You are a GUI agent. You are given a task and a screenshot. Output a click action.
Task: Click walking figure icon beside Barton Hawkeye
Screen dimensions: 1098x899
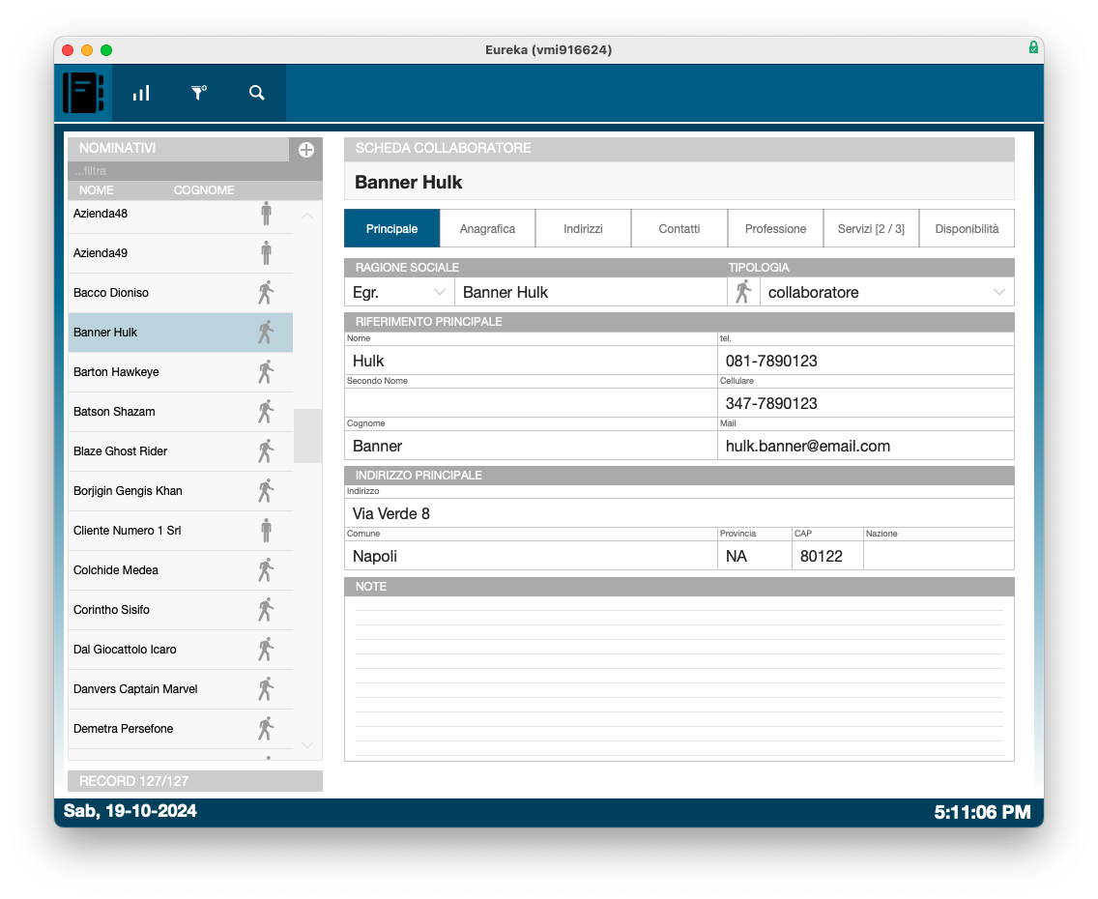[266, 372]
